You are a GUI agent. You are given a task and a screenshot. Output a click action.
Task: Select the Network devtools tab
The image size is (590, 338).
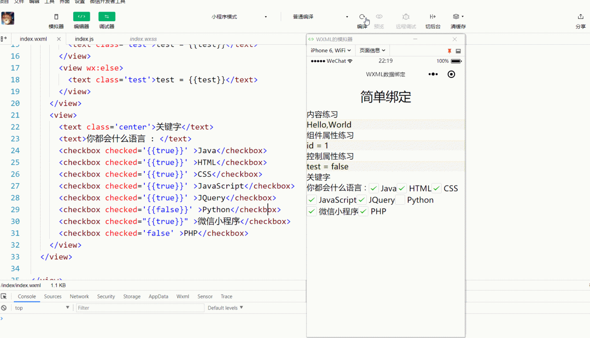tap(79, 296)
